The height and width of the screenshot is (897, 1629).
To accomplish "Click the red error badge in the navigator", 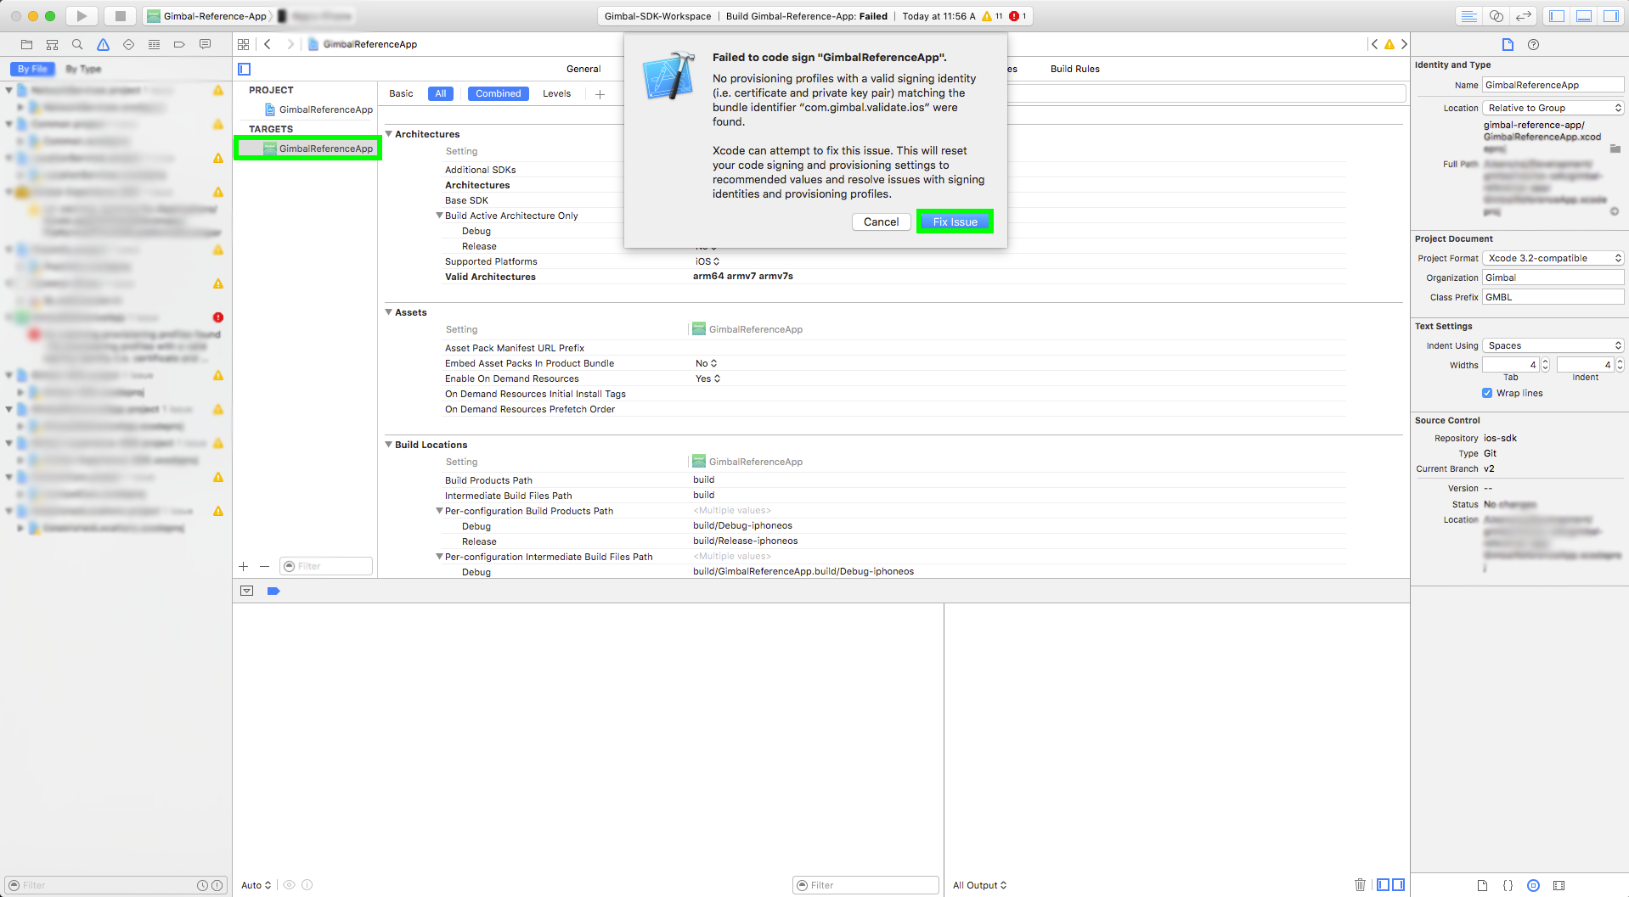I will pyautogui.click(x=218, y=317).
